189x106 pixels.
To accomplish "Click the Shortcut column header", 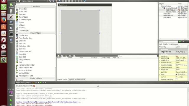I will [x=94, y=58].
